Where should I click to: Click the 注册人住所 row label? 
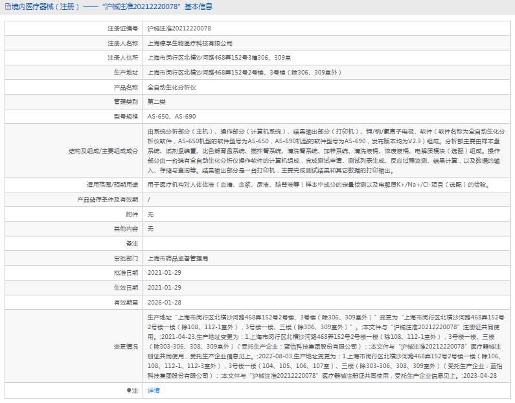(123, 58)
